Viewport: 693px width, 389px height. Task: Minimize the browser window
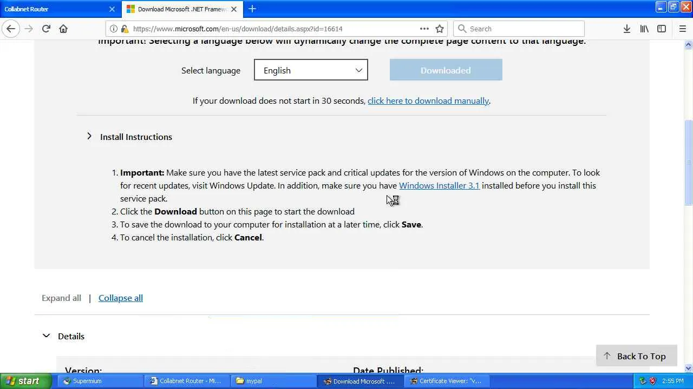click(x=661, y=6)
